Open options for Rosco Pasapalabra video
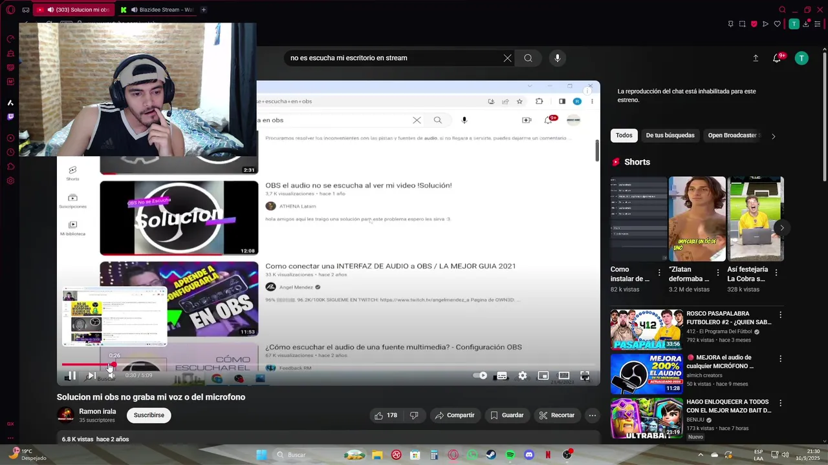 780,315
